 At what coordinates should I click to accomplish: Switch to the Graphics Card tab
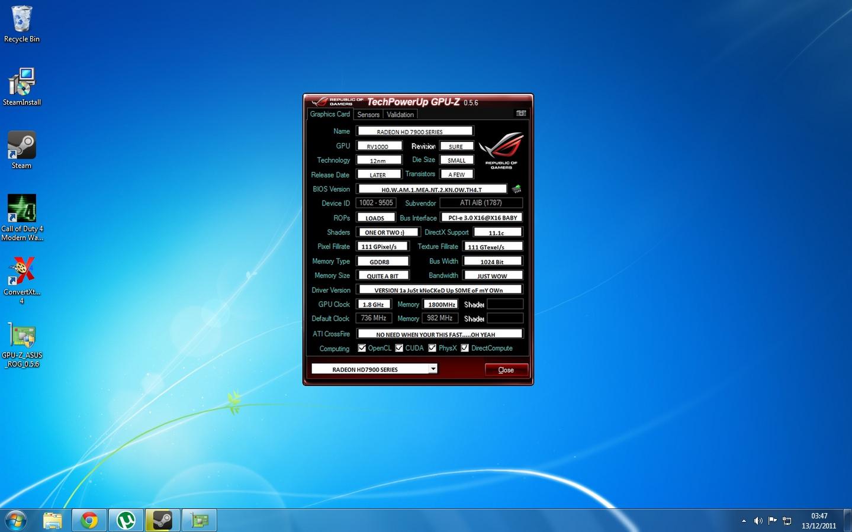[330, 114]
